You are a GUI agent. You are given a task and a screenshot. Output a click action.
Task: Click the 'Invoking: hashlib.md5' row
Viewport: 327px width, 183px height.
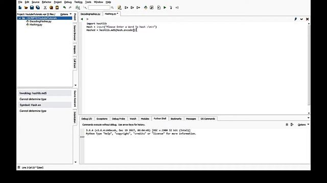tap(45, 93)
